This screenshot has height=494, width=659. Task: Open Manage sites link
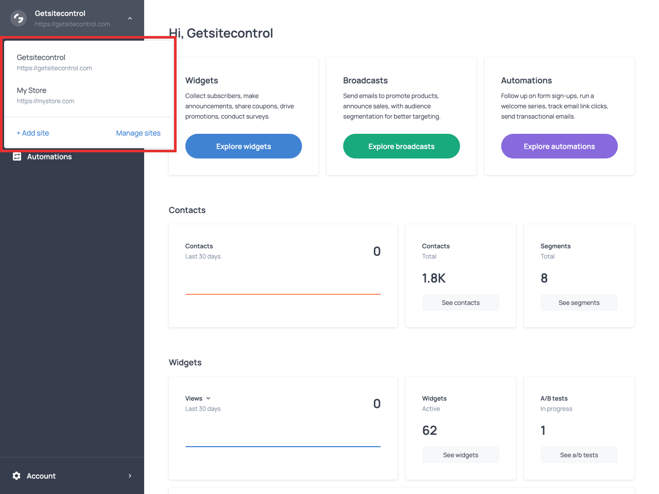pos(138,133)
